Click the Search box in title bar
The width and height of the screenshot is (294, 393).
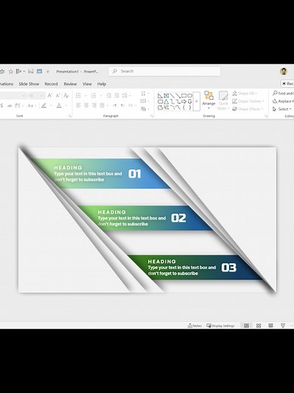[x=165, y=71]
